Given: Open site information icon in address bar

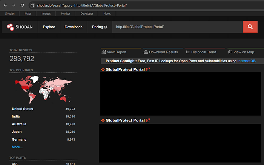Looking at the screenshot, I should pyautogui.click(x=32, y=5).
